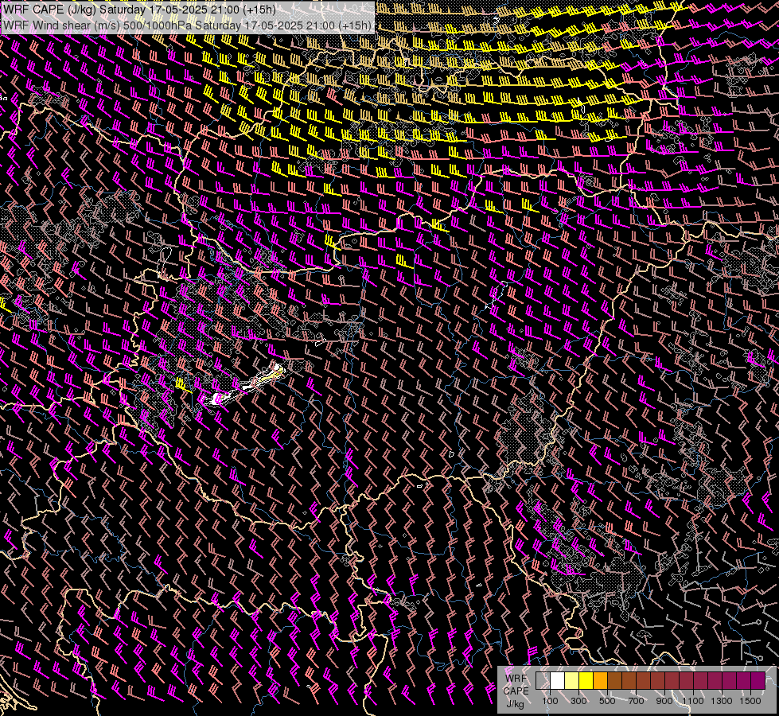Click the 1500 legend value
The height and width of the screenshot is (716, 779).
tap(750, 701)
